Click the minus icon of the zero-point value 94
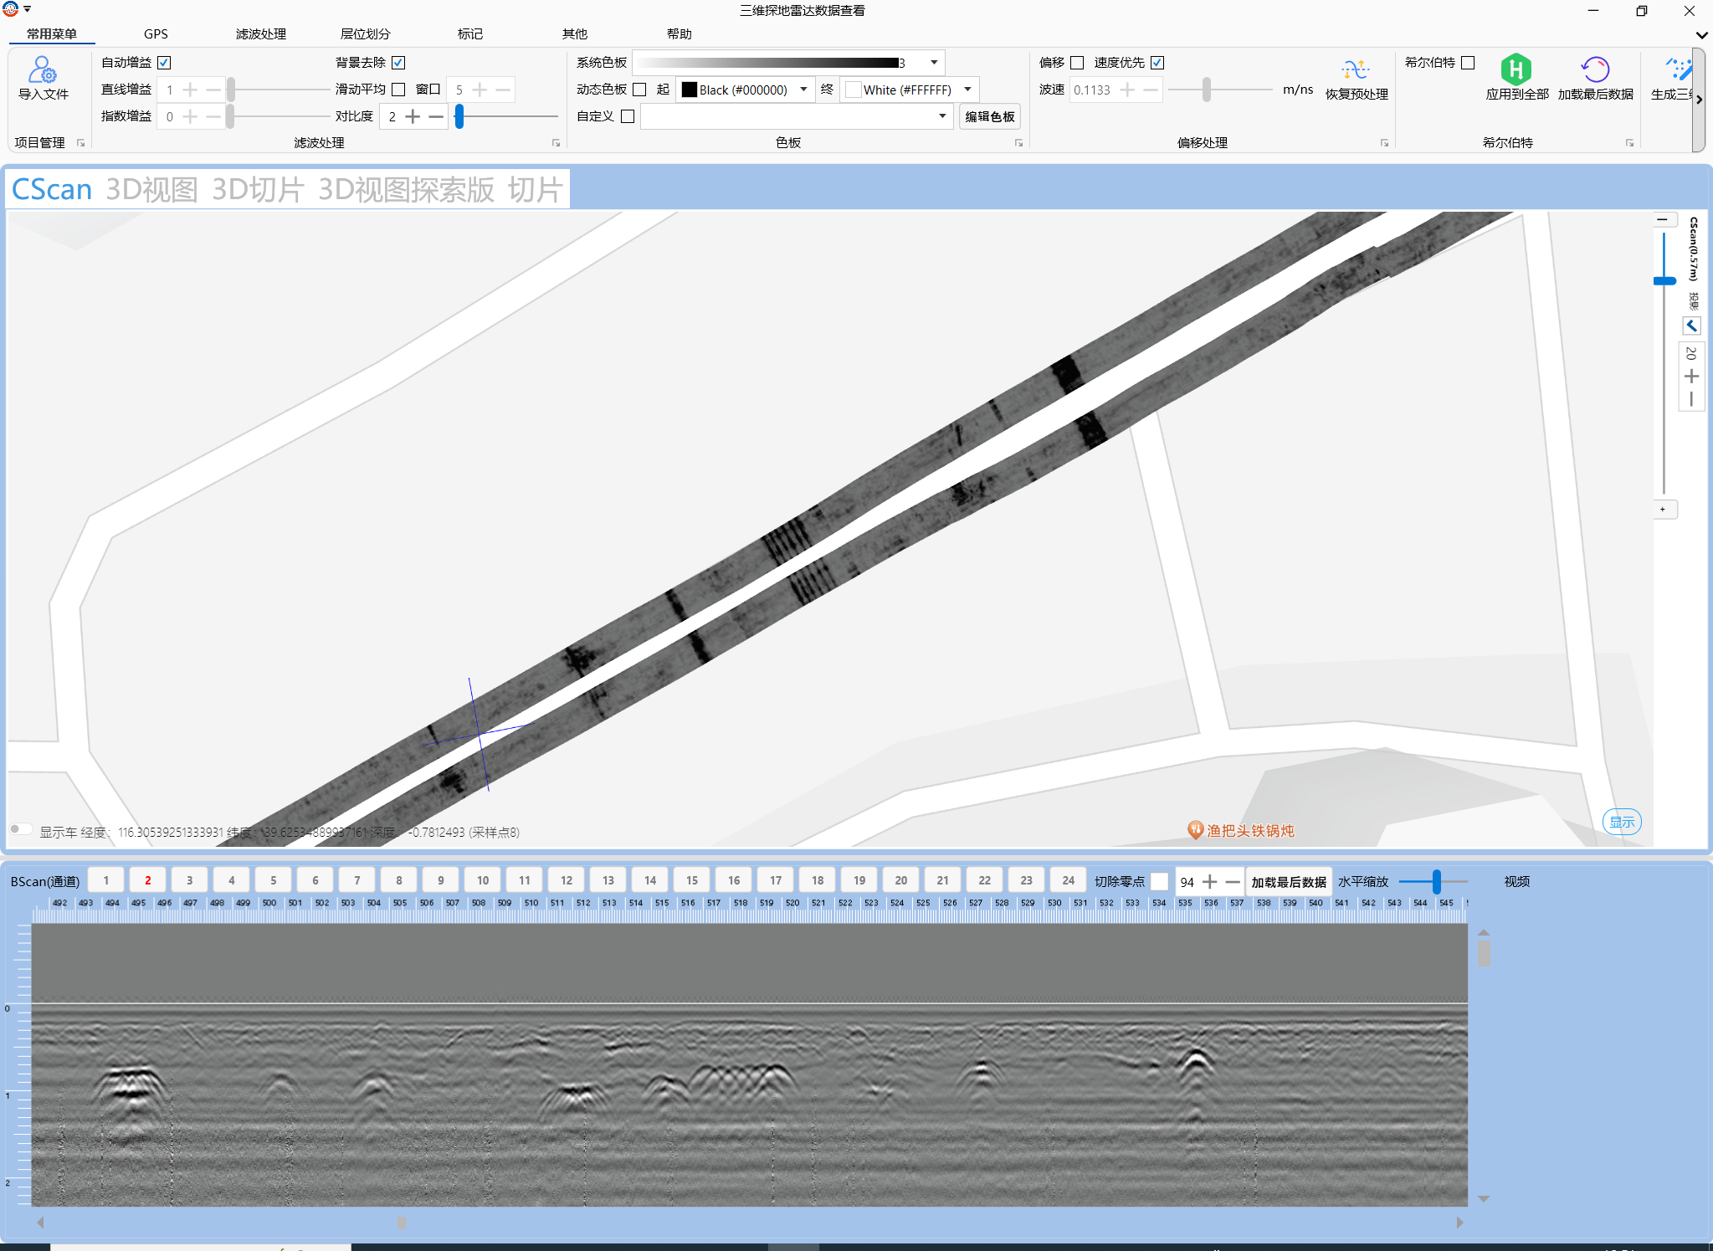Image resolution: width=1713 pixels, height=1251 pixels. point(1233,882)
